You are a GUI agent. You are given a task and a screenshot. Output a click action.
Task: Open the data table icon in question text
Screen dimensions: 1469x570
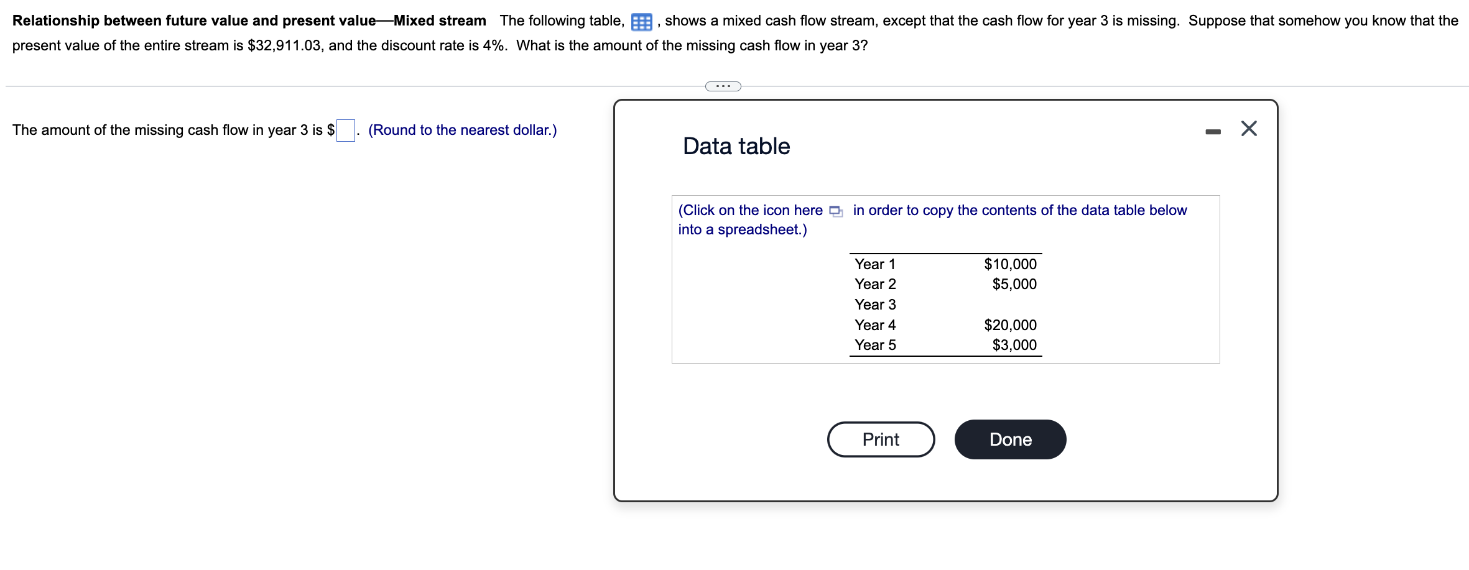pyautogui.click(x=641, y=22)
